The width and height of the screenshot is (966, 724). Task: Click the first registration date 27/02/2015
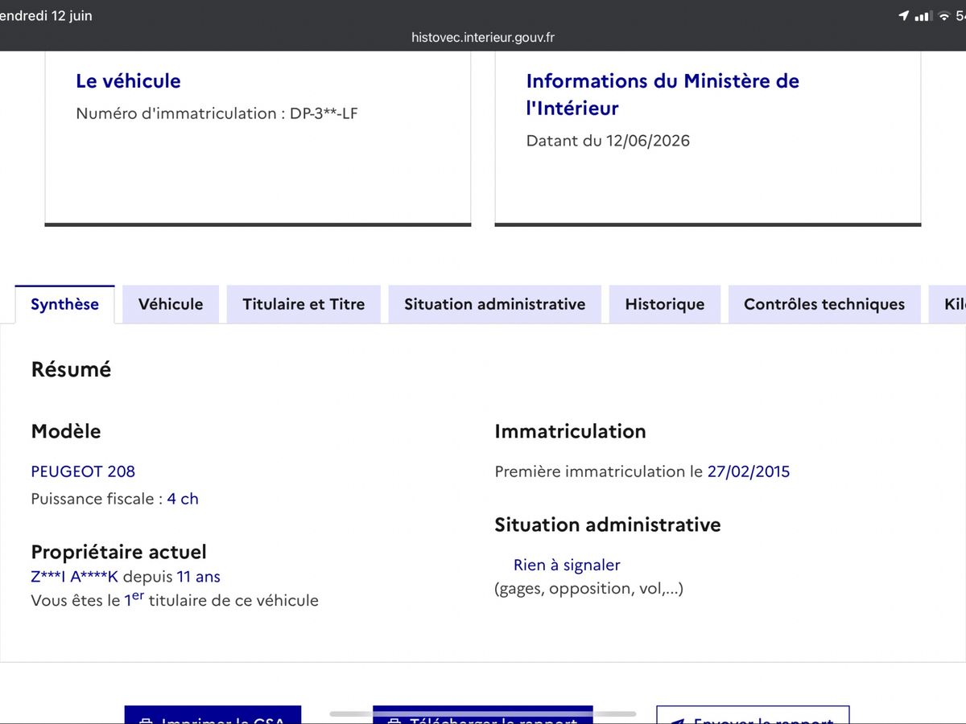(x=749, y=471)
